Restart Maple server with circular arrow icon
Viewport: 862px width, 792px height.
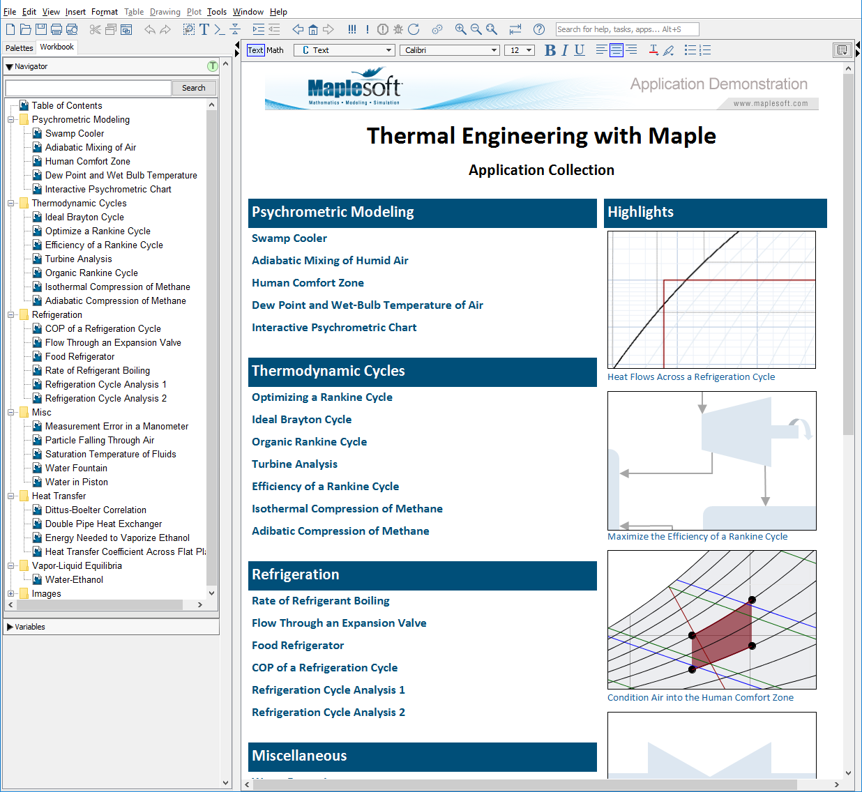click(x=414, y=29)
